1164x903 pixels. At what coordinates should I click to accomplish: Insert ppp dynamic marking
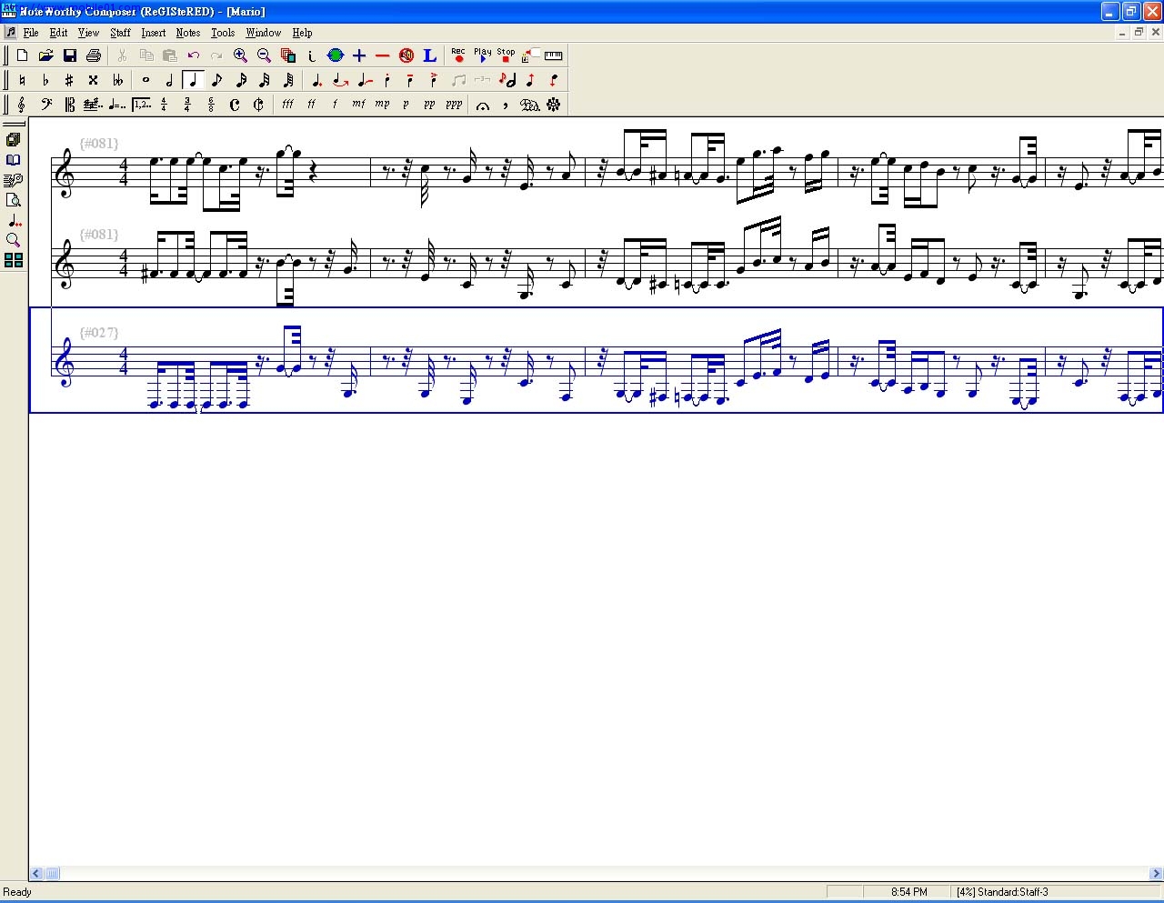point(454,105)
